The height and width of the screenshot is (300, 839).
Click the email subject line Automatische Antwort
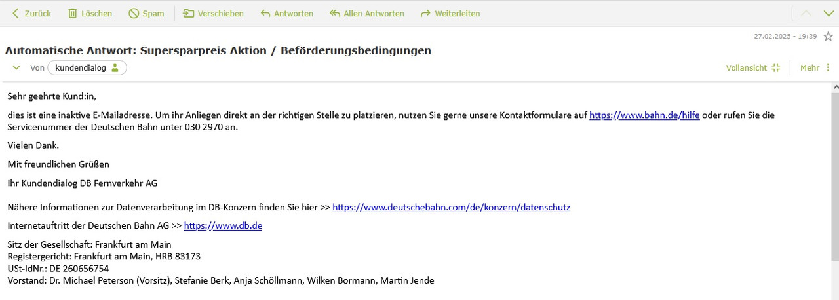[x=218, y=50]
